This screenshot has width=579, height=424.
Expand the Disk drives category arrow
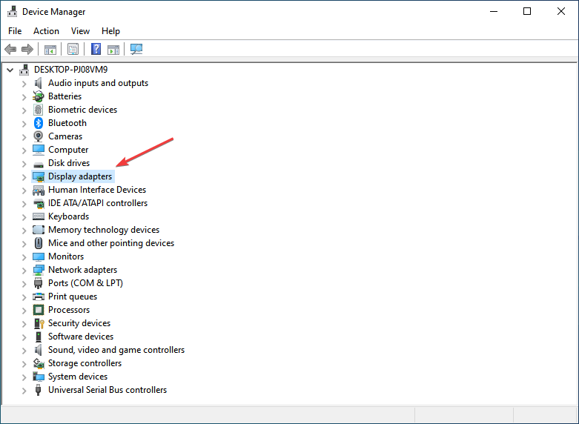pos(24,164)
